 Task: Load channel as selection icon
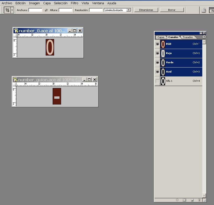(177, 200)
